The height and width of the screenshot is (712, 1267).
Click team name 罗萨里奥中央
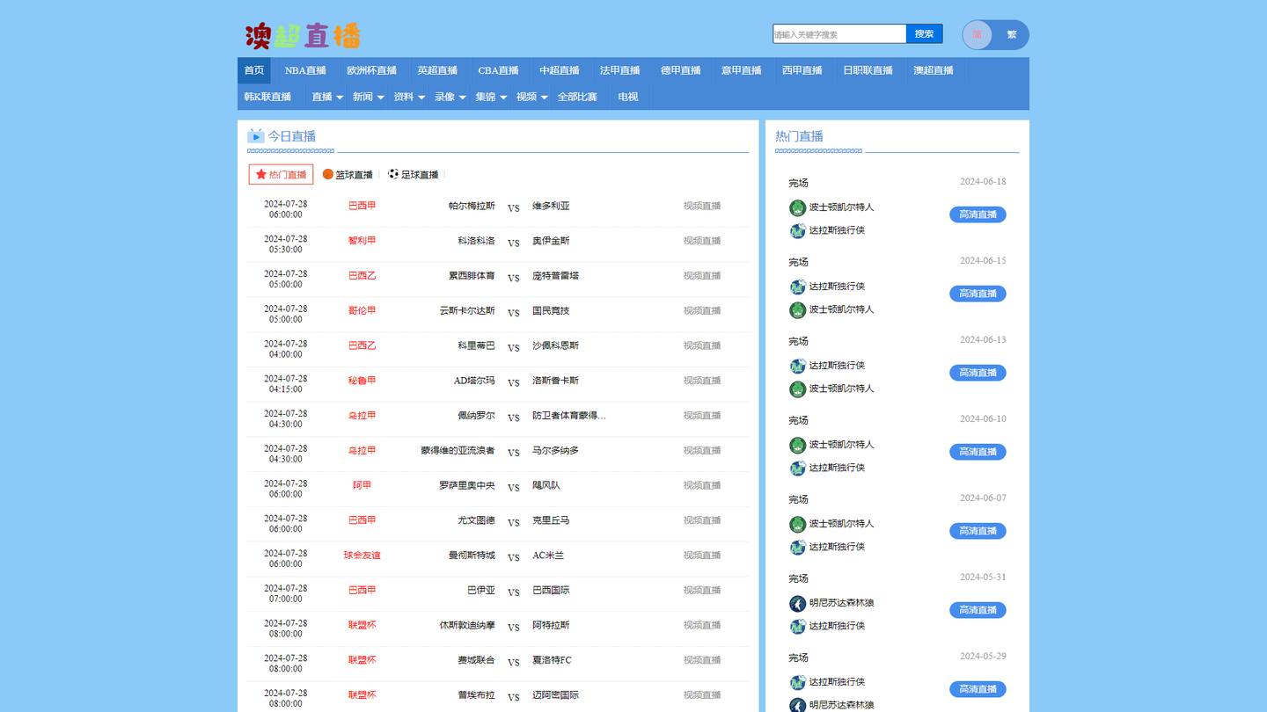tap(467, 485)
